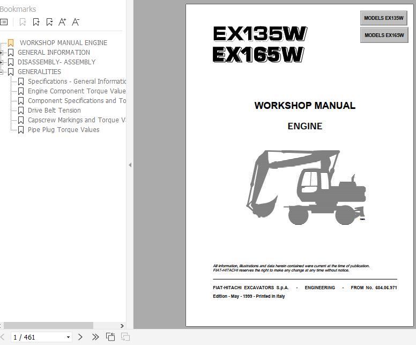
Task: Open WORKSHOP MANUAL ENGINE bookmark
Action: tap(63, 43)
